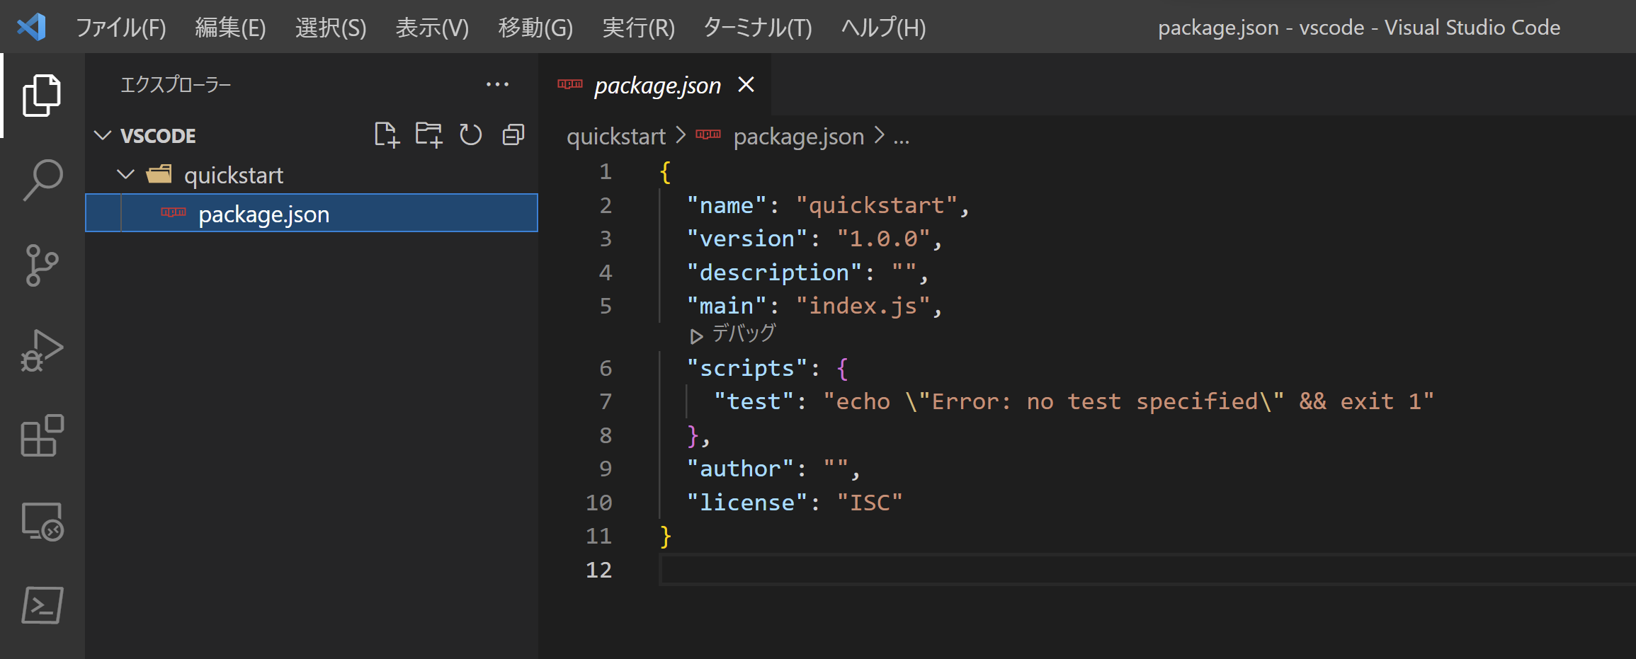
Task: Open the 実行(R) menu
Action: (x=638, y=28)
